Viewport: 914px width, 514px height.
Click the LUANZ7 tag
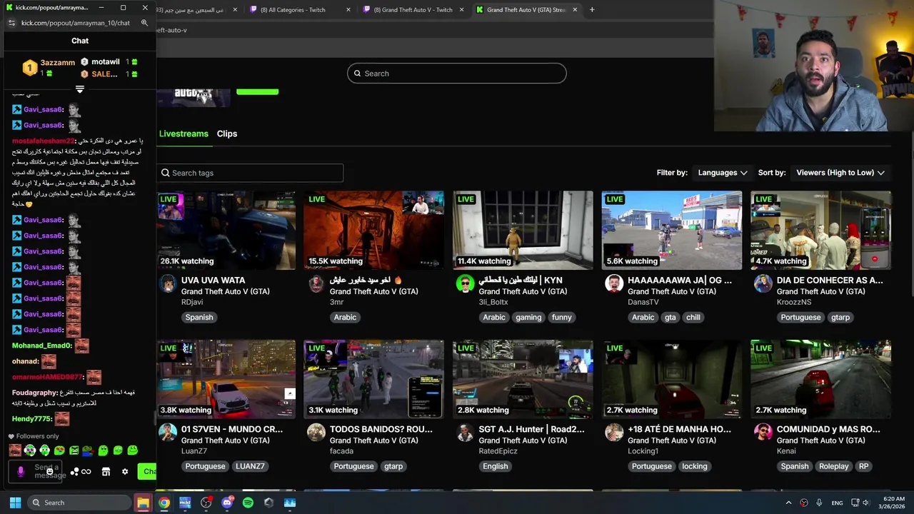[x=250, y=466]
